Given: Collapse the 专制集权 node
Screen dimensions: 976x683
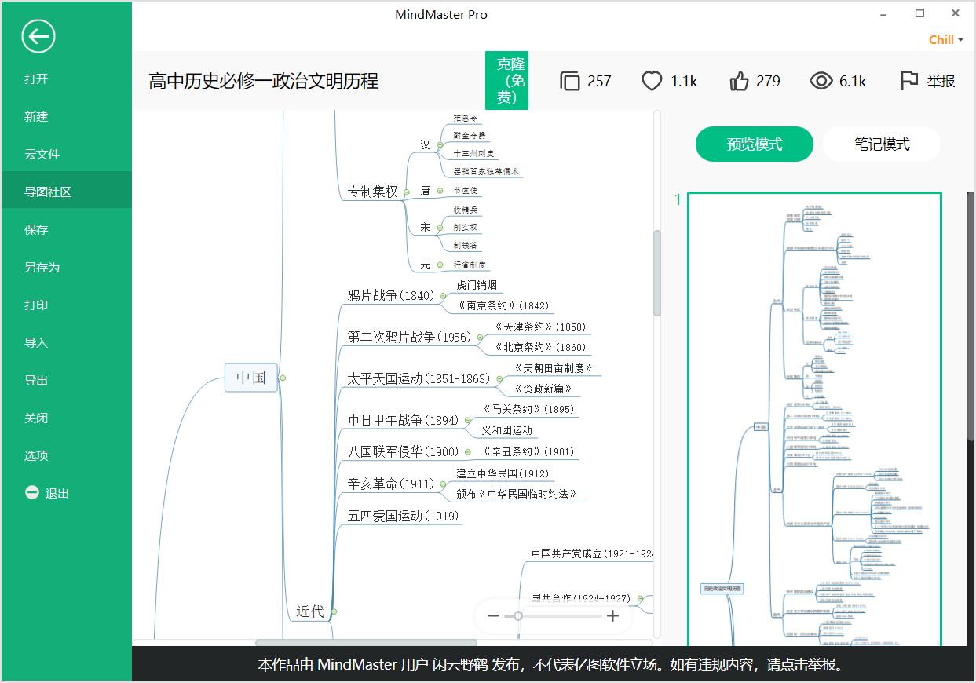Looking at the screenshot, I should (x=407, y=192).
